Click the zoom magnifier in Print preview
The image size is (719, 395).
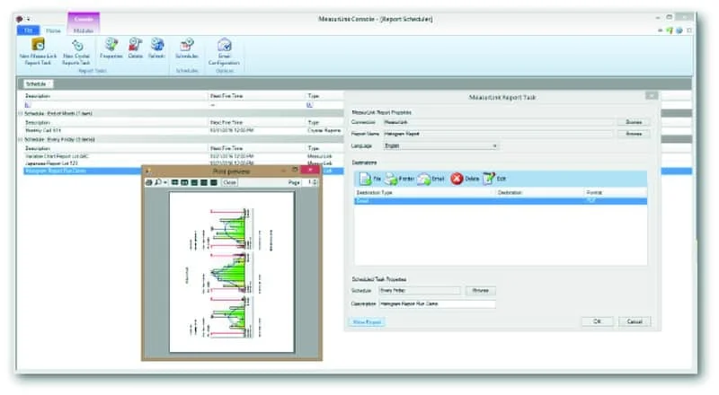158,182
